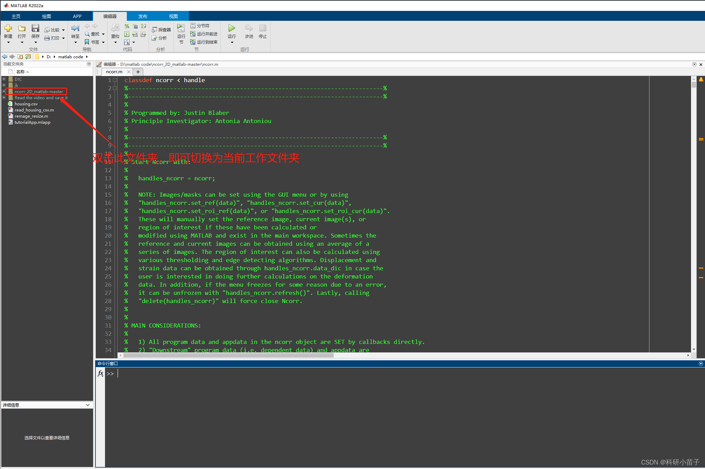The width and height of the screenshot is (705, 469).
Task: Click the smart indent icon
Action: (127, 34)
